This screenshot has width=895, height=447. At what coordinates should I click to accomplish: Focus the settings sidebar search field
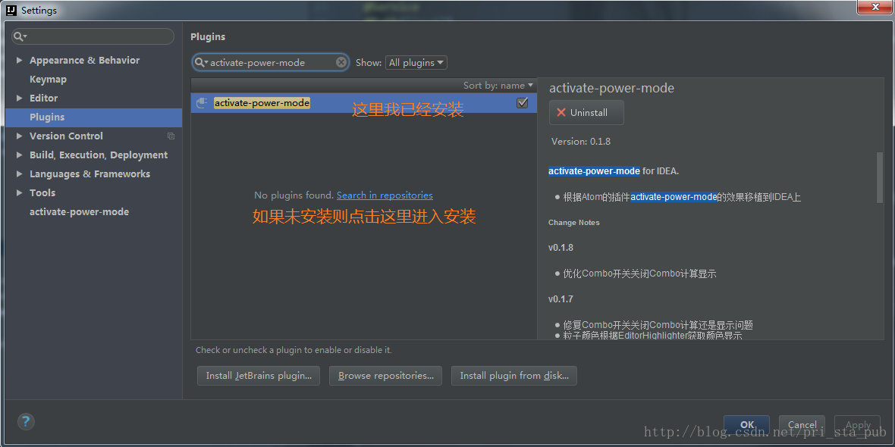pos(93,36)
